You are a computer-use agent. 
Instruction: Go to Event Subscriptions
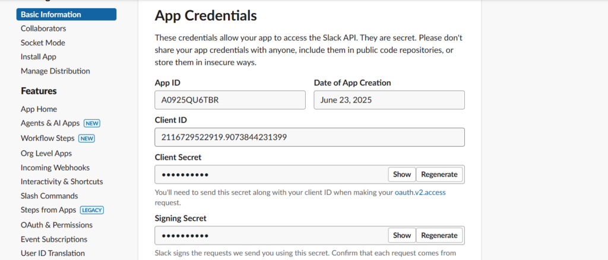(54, 239)
